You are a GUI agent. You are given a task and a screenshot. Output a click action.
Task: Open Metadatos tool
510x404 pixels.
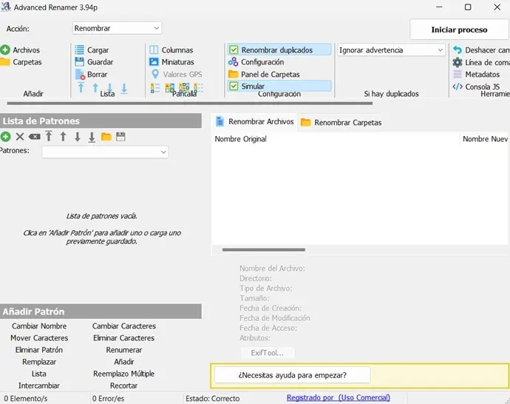(x=476, y=74)
